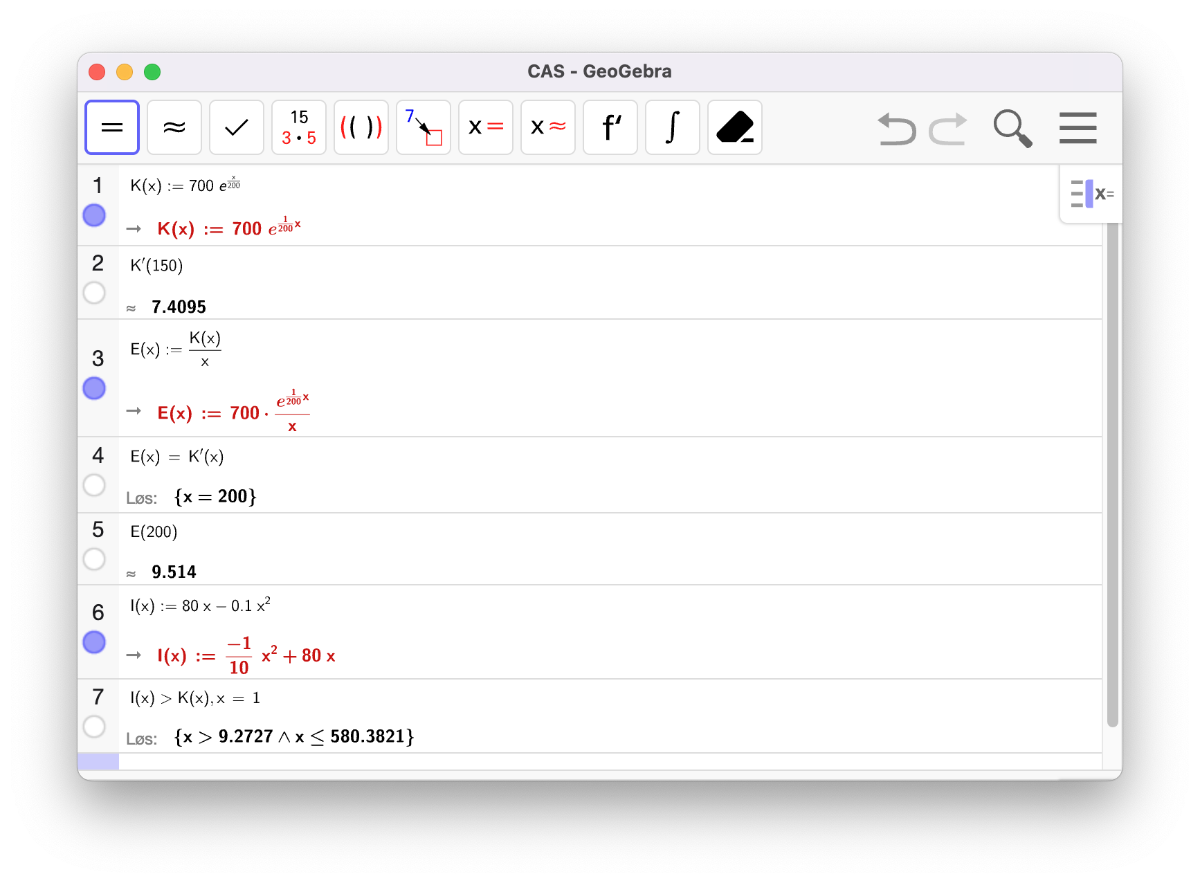Show row 2 K′(150) object
This screenshot has height=883, width=1200.
[x=94, y=293]
